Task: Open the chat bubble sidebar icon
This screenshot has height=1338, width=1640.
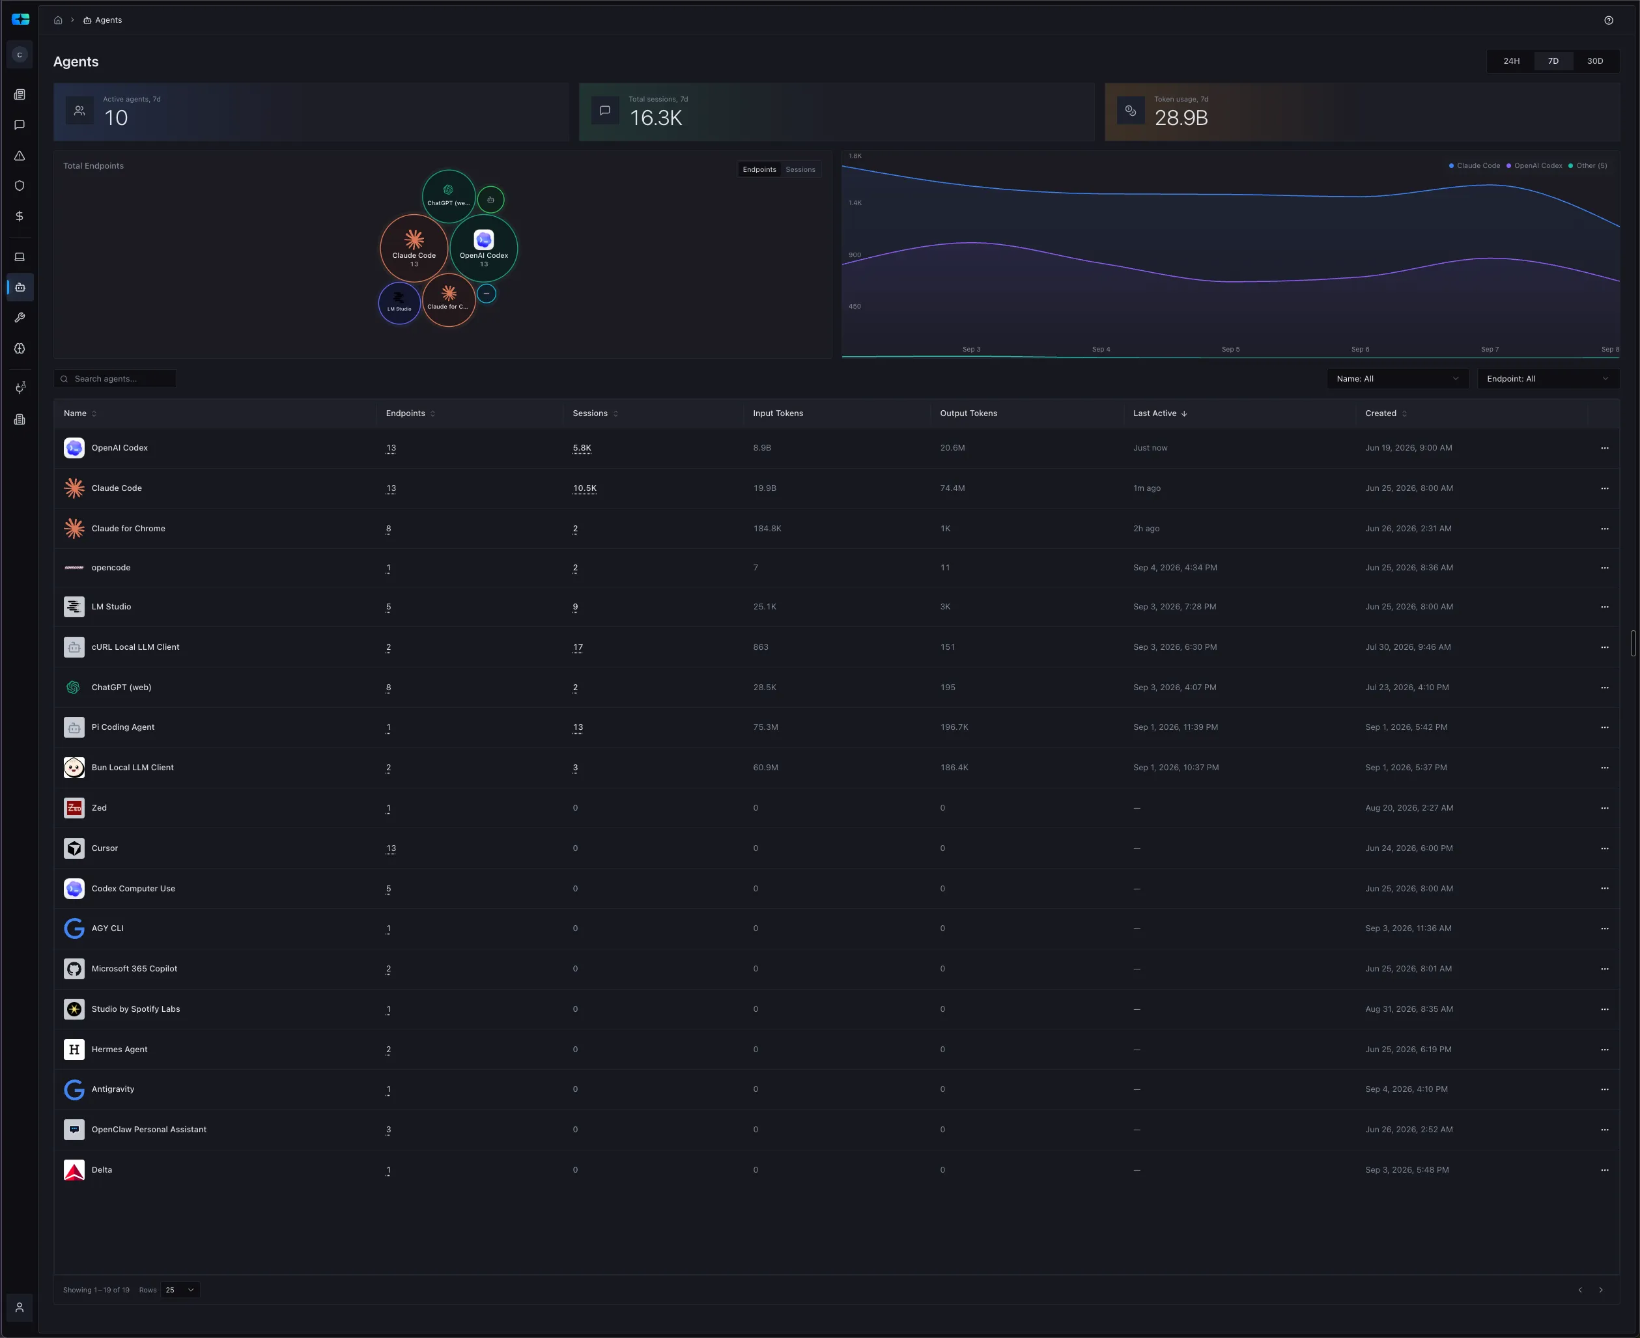Action: 20,125
